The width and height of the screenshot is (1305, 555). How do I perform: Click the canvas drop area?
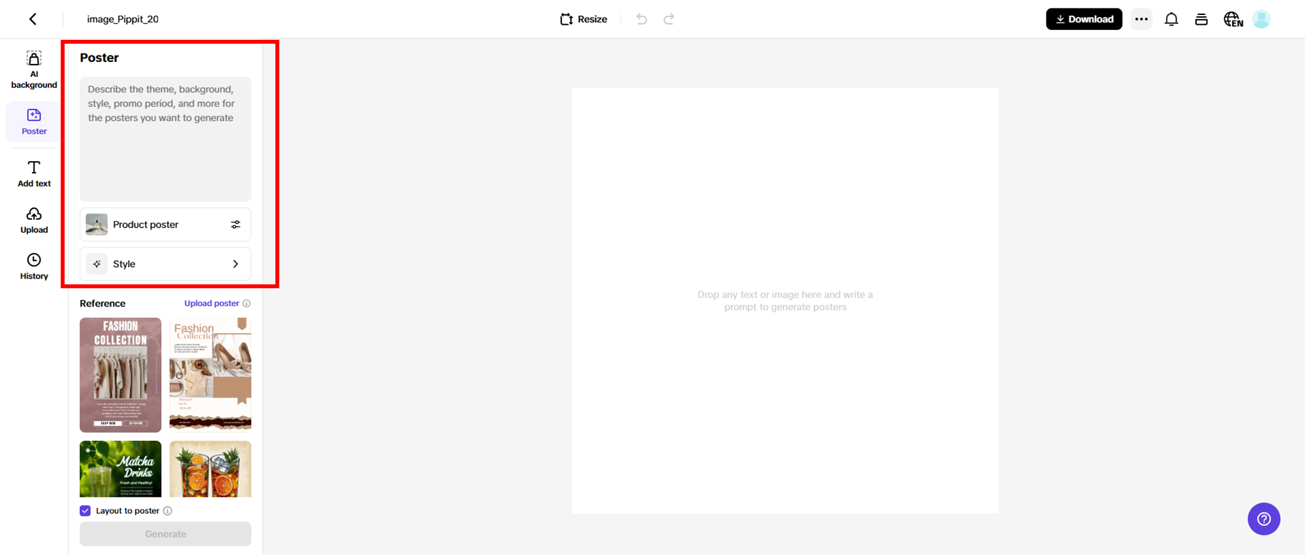click(x=785, y=301)
